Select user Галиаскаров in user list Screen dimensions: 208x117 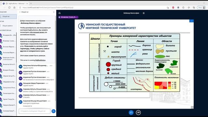pos(8,93)
